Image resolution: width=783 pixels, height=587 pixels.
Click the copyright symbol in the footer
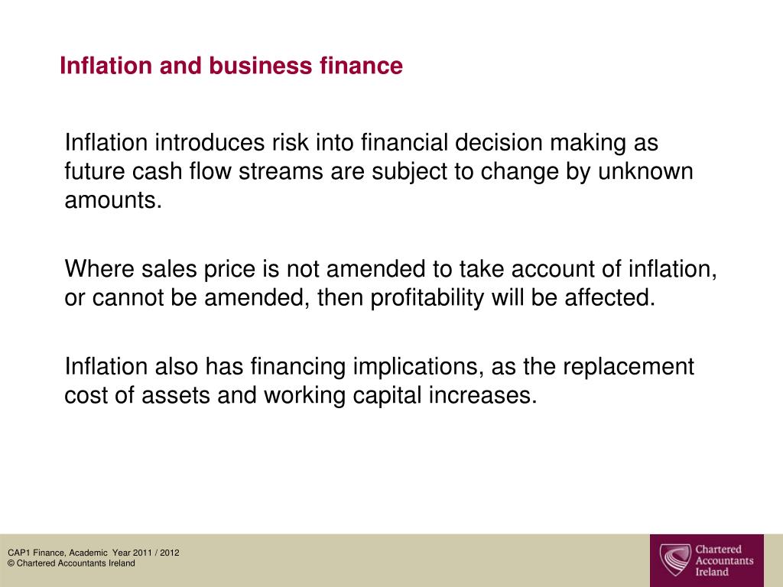(x=11, y=563)
